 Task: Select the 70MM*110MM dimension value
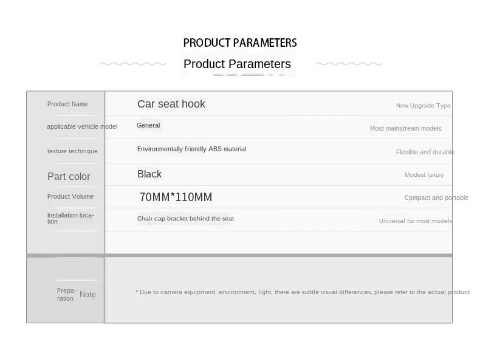(176, 197)
